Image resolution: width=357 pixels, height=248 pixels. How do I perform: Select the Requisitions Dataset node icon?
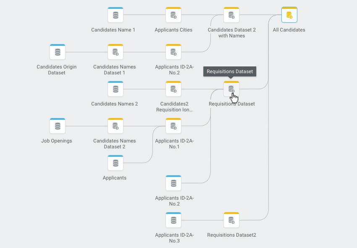231,89
